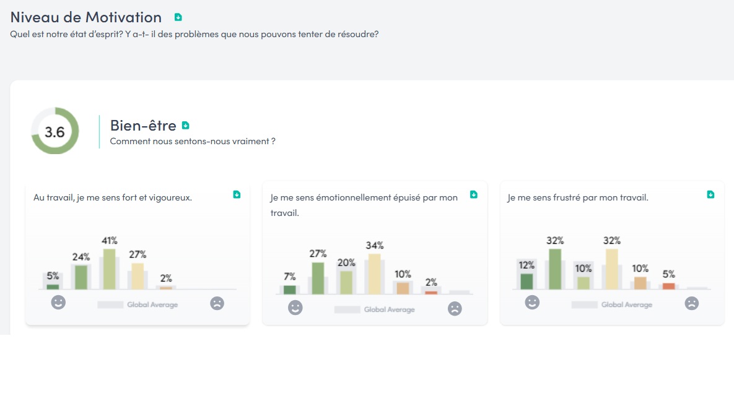Select the 41% bar in 'fort et vigoureux'
Screen dimensions: 734x401
pos(110,269)
